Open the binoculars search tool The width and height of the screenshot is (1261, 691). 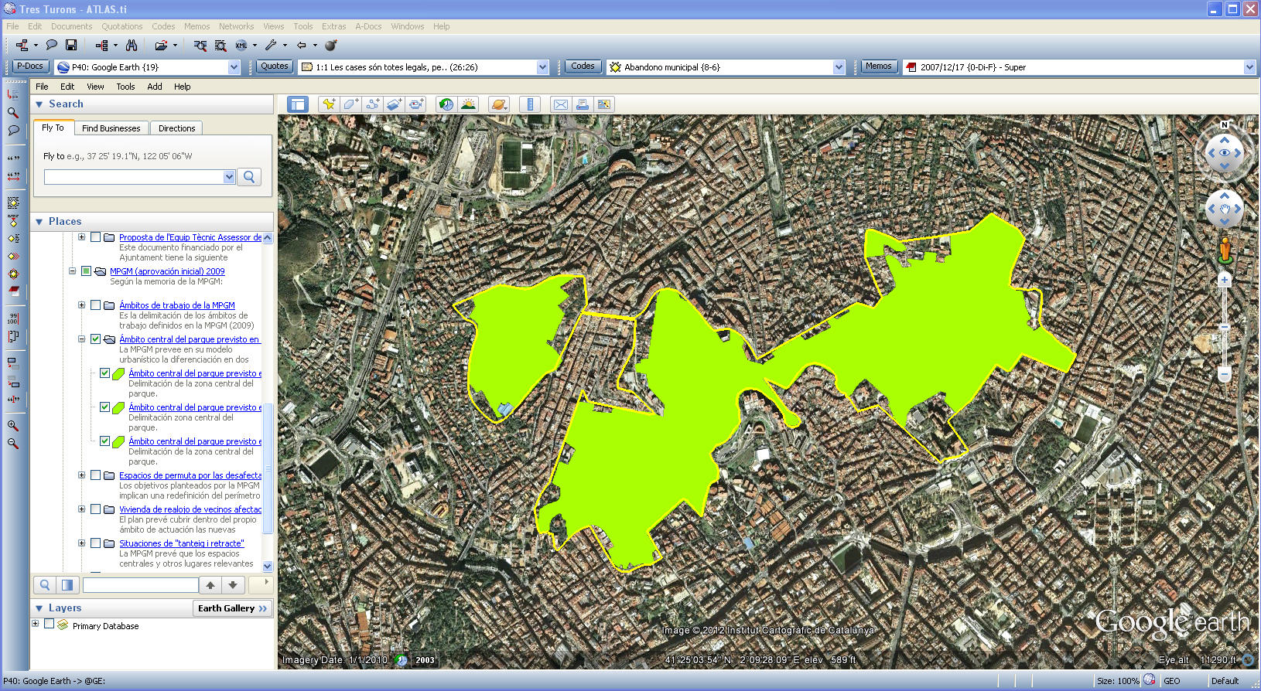tap(132, 46)
